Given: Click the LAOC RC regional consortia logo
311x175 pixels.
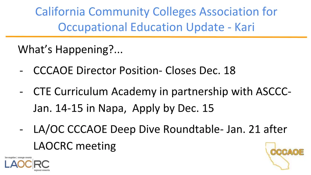Looking at the screenshot, I should pos(27,164).
